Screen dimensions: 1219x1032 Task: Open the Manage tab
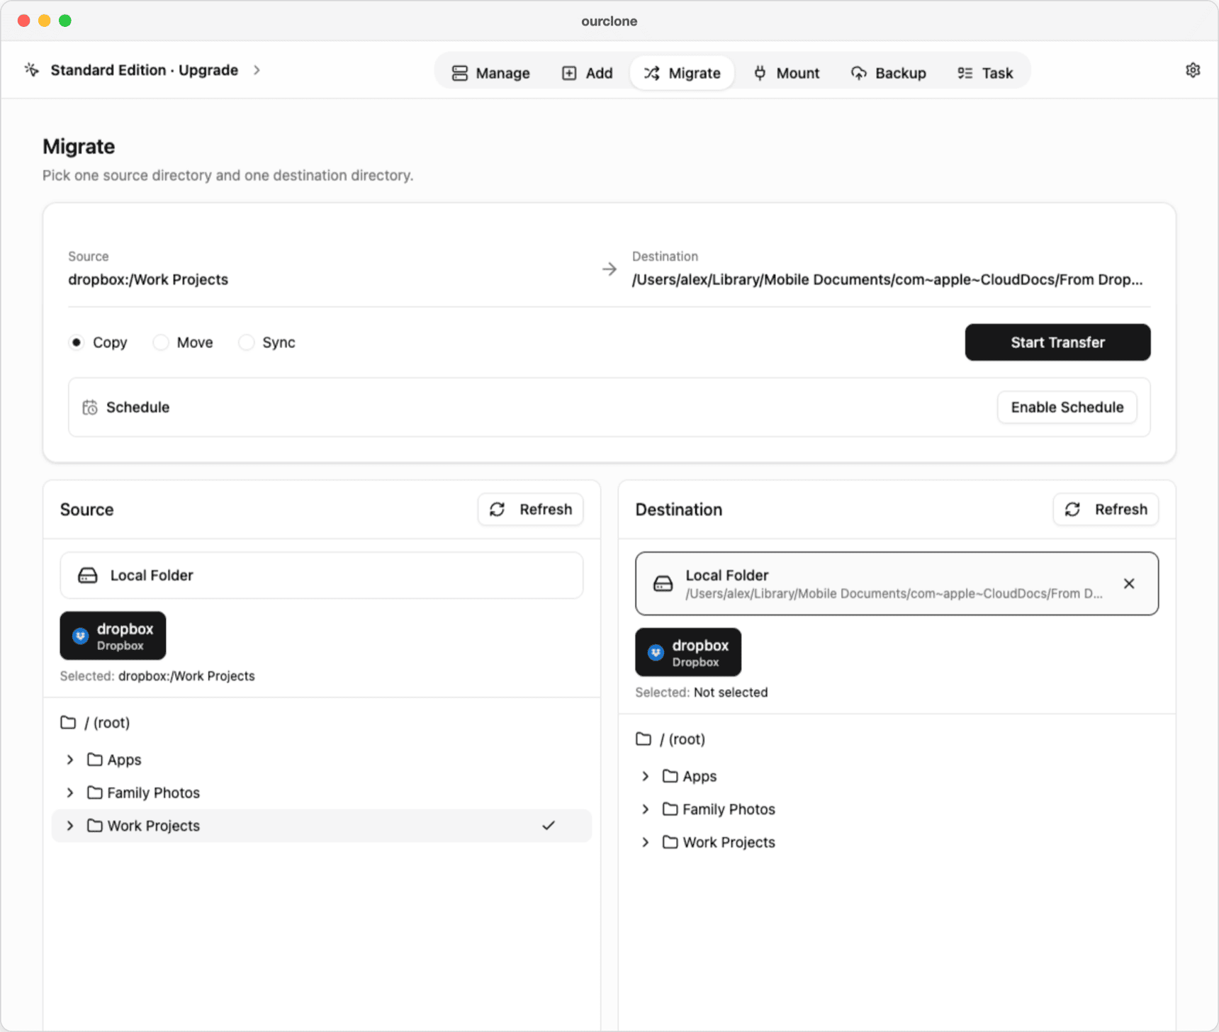[x=491, y=73]
